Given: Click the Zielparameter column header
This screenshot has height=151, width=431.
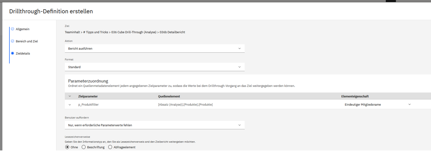Looking at the screenshot, I should pos(88,97).
